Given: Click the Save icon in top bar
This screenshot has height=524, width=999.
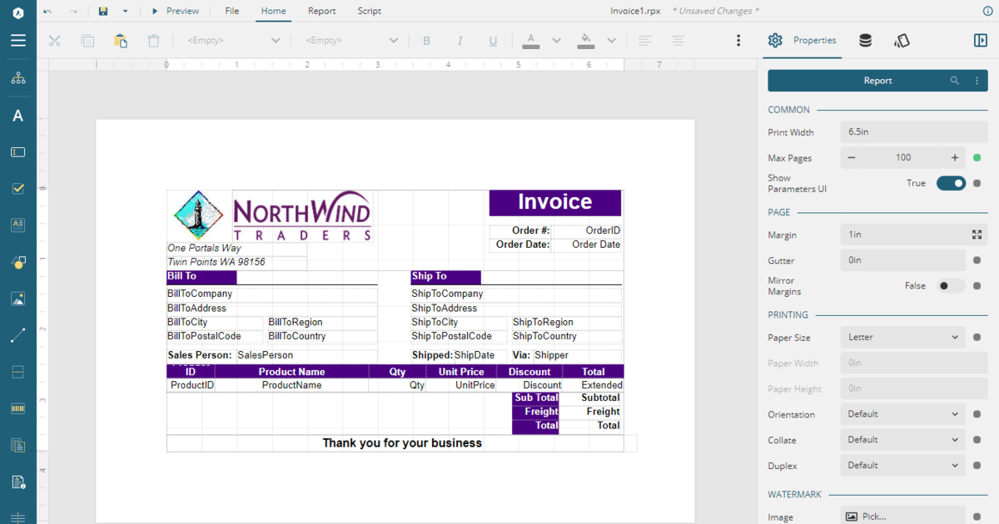Looking at the screenshot, I should [103, 11].
